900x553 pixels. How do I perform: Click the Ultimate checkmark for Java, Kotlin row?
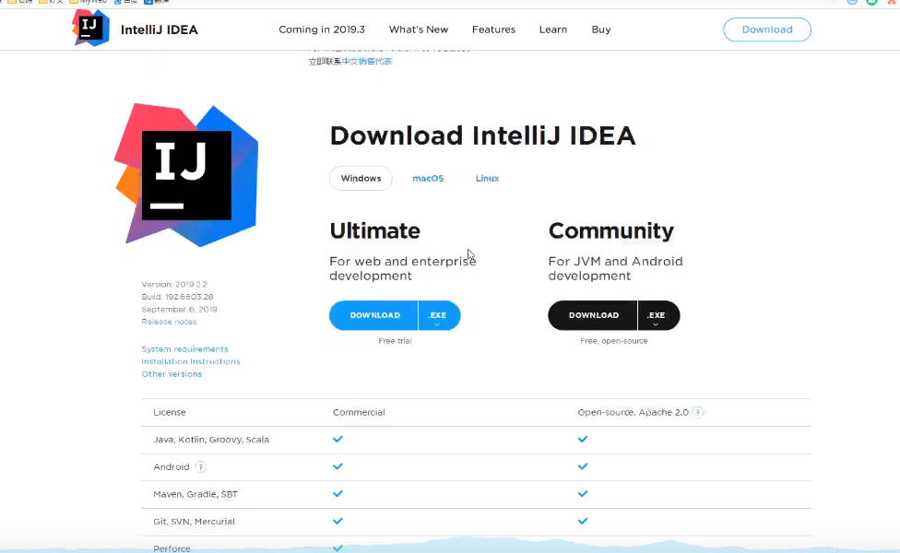[x=337, y=439]
